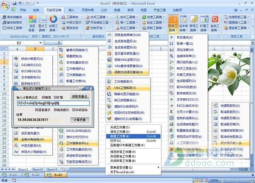The image size is (255, 183).
Task: Click the zoom level slider
Action: (237, 180)
